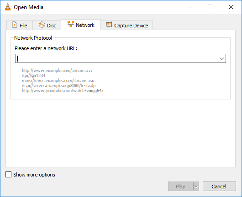Click example text 'rtsp://server.example.org:8080/test.sdp'
This screenshot has height=197, width=242.
58,86
